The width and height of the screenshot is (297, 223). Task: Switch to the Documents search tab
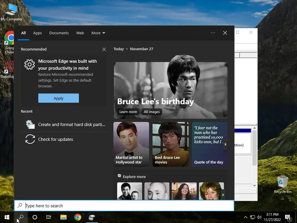pos(59,33)
